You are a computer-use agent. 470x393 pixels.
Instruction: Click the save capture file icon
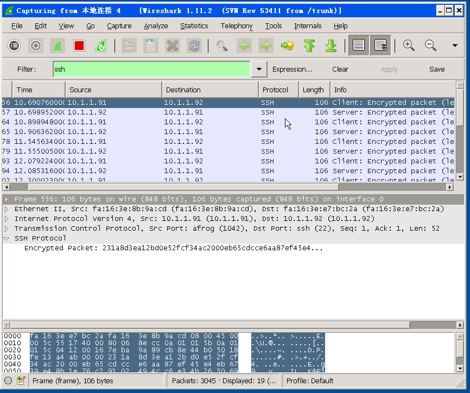click(x=151, y=46)
